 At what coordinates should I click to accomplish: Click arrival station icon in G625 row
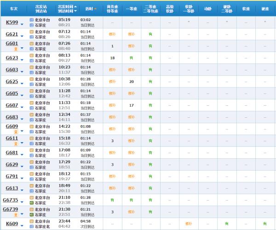[31, 85]
